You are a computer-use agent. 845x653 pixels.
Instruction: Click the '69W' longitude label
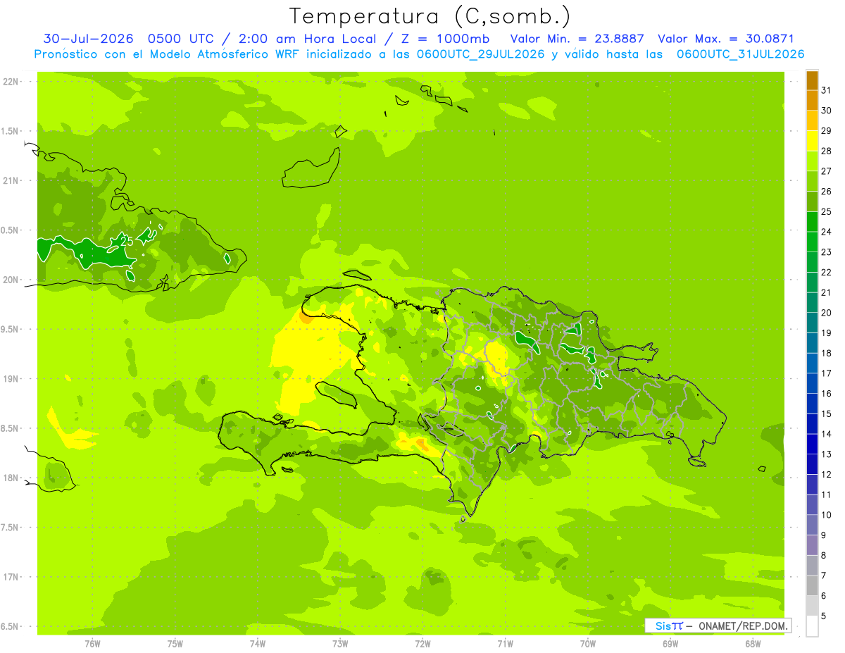point(670,644)
